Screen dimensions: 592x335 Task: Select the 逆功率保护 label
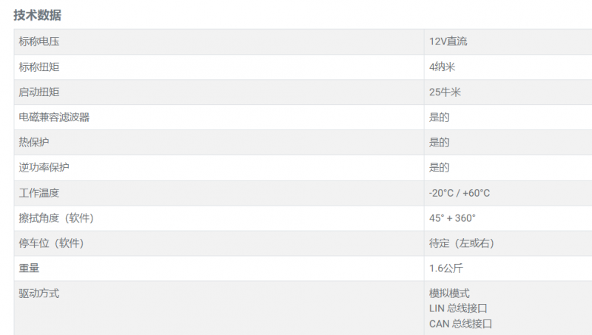[44, 167]
